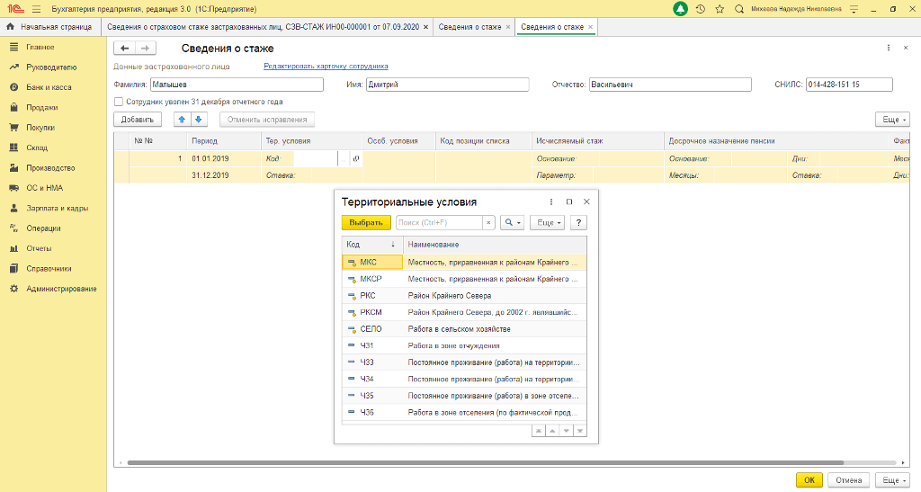Move row down with blue down arrow
The width and height of the screenshot is (921, 492).
[199, 120]
